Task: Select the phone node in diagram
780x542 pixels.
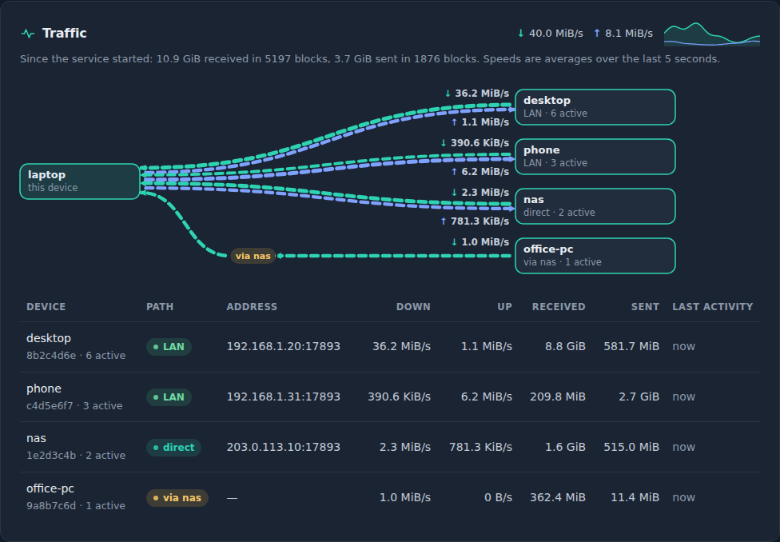Action: 595,157
